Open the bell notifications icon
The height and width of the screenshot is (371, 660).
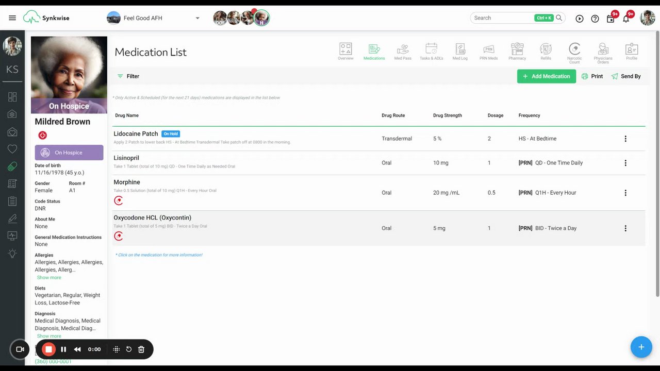click(x=626, y=19)
